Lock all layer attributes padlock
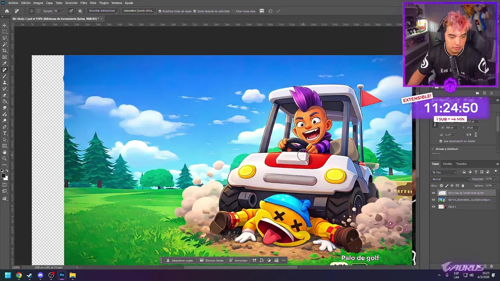500x281 pixels. 463,186
